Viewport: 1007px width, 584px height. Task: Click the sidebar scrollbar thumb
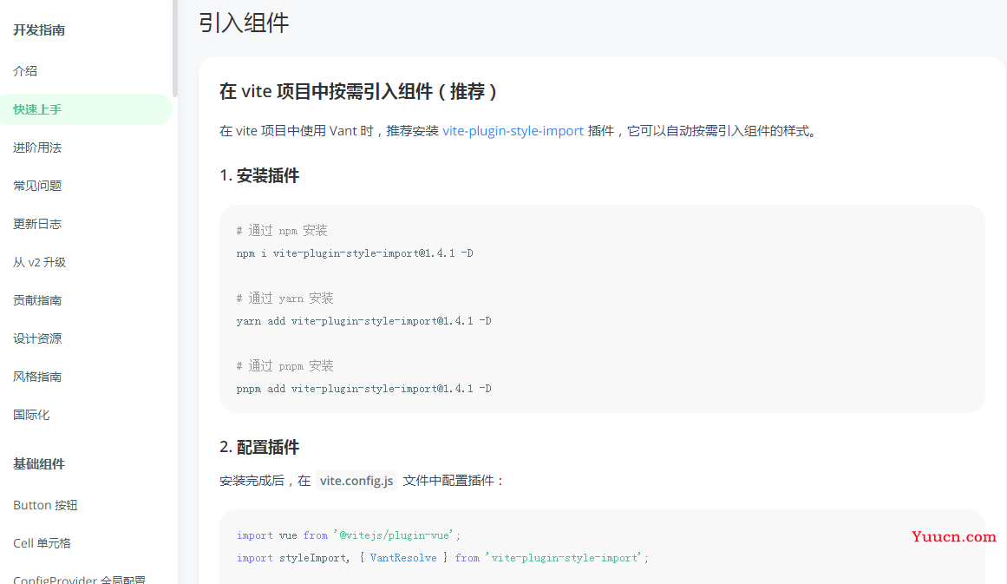(x=174, y=49)
